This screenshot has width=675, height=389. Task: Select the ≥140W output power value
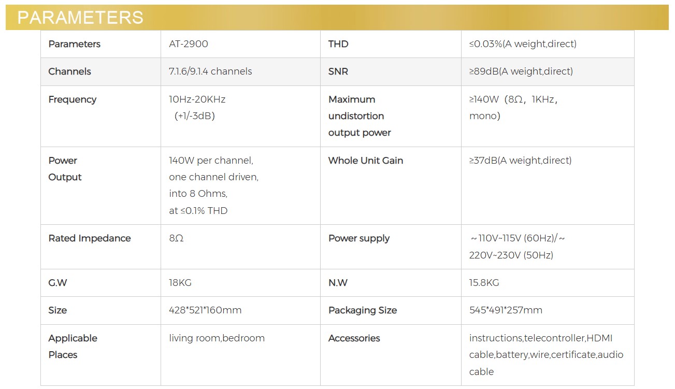(x=513, y=107)
